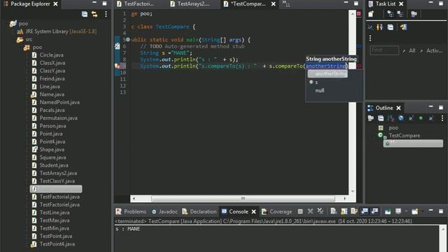Click task marker beside line 6

(117, 46)
